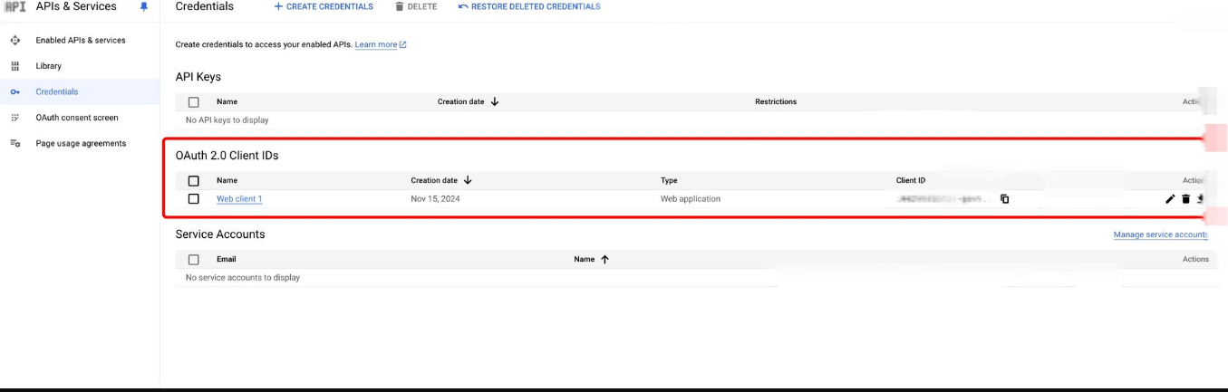1228x392 pixels.
Task: Click the Library sidebar icon
Action: 15,66
